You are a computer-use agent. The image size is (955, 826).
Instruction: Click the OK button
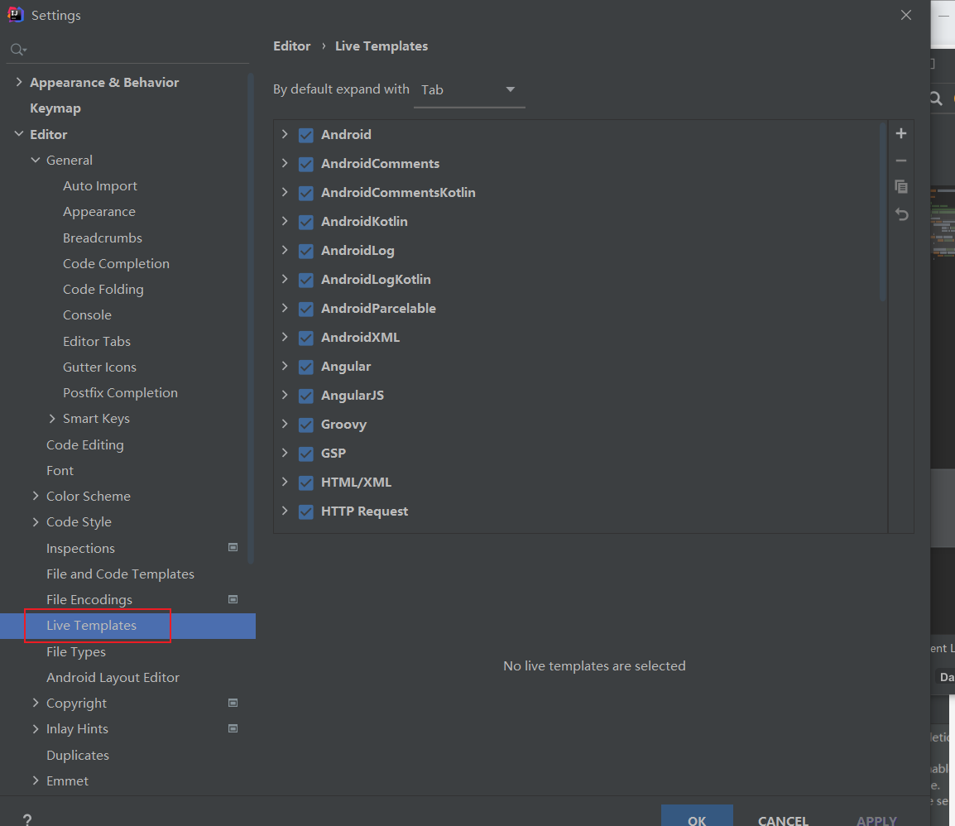[697, 816]
